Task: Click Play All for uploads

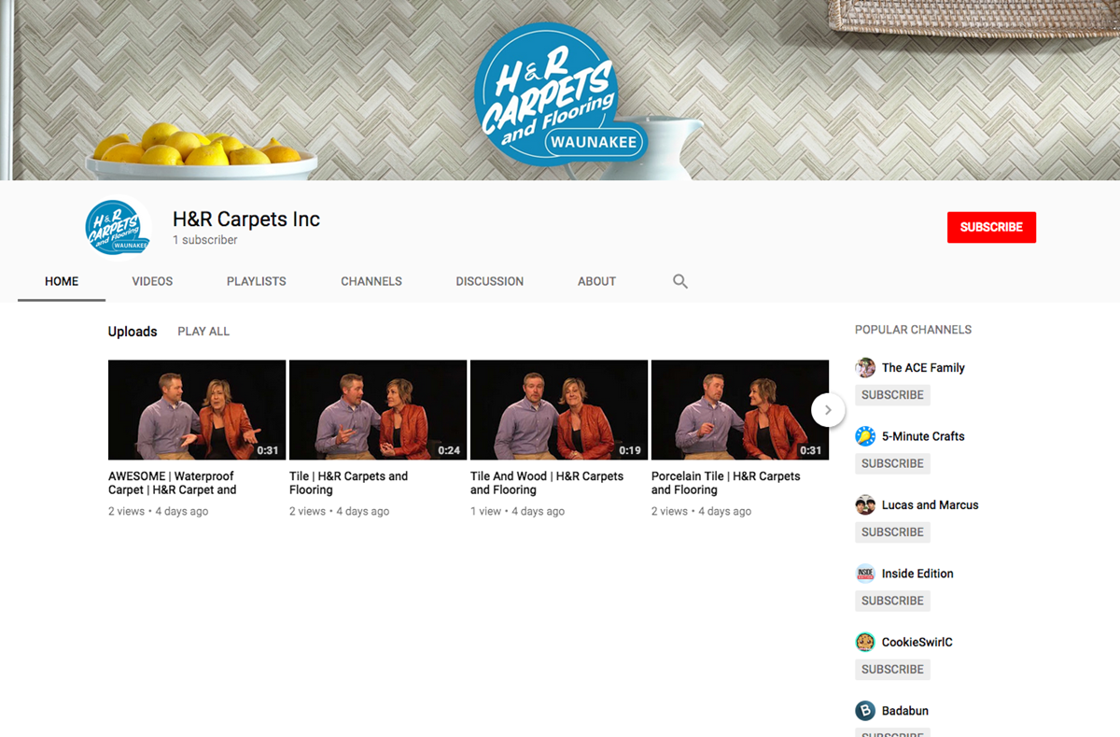Action: coord(203,332)
